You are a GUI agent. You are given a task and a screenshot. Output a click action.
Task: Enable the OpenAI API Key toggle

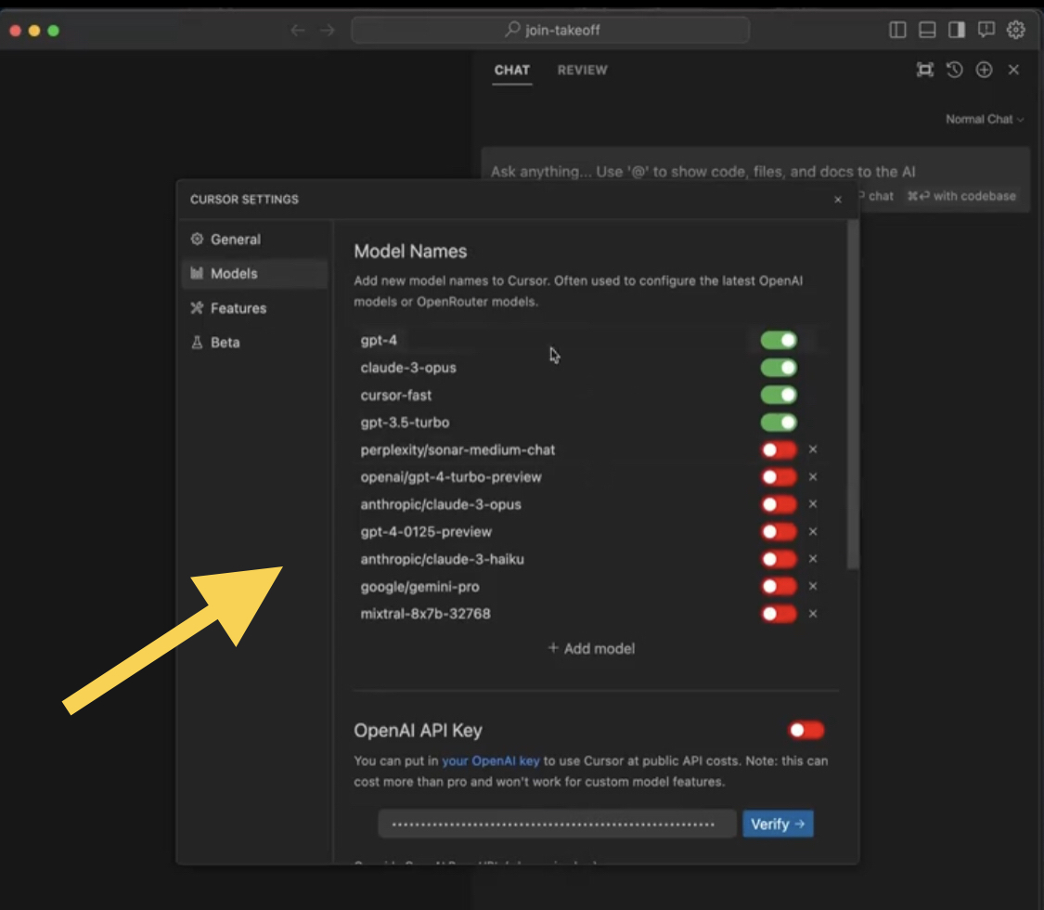[806, 731]
